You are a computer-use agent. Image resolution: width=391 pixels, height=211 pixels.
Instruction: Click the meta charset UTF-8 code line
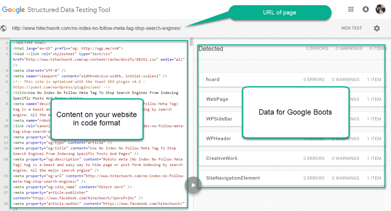click(x=39, y=71)
